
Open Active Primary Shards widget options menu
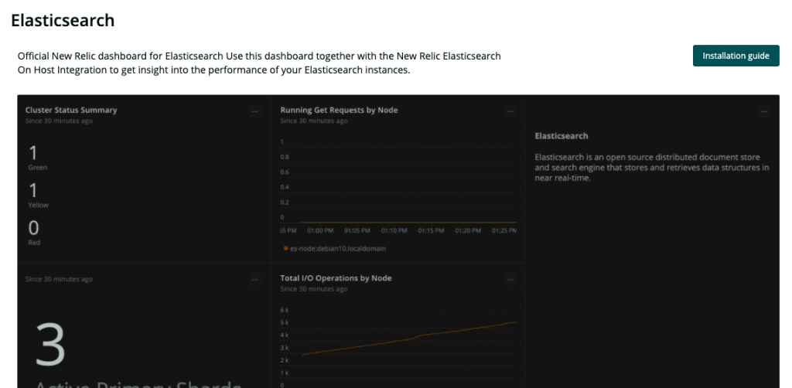254,279
